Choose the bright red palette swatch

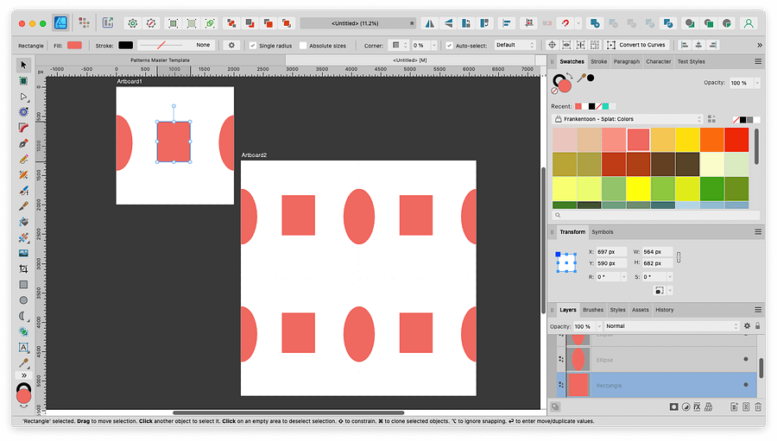click(x=736, y=140)
